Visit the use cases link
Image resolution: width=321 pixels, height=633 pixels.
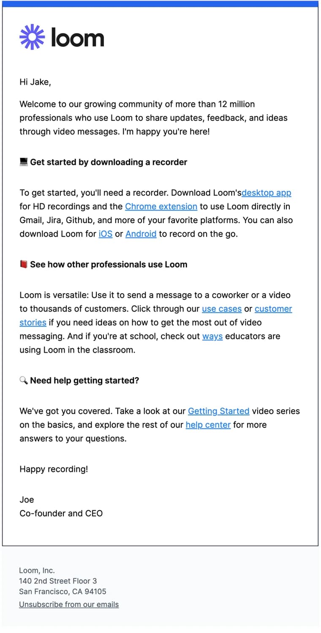[x=222, y=309]
